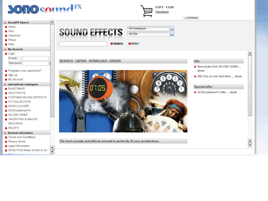Go to Home in the sidebar
The height and width of the screenshot is (201, 268).
[12, 27]
